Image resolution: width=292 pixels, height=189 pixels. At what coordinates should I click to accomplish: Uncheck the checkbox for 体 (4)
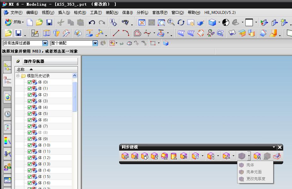[29, 107]
